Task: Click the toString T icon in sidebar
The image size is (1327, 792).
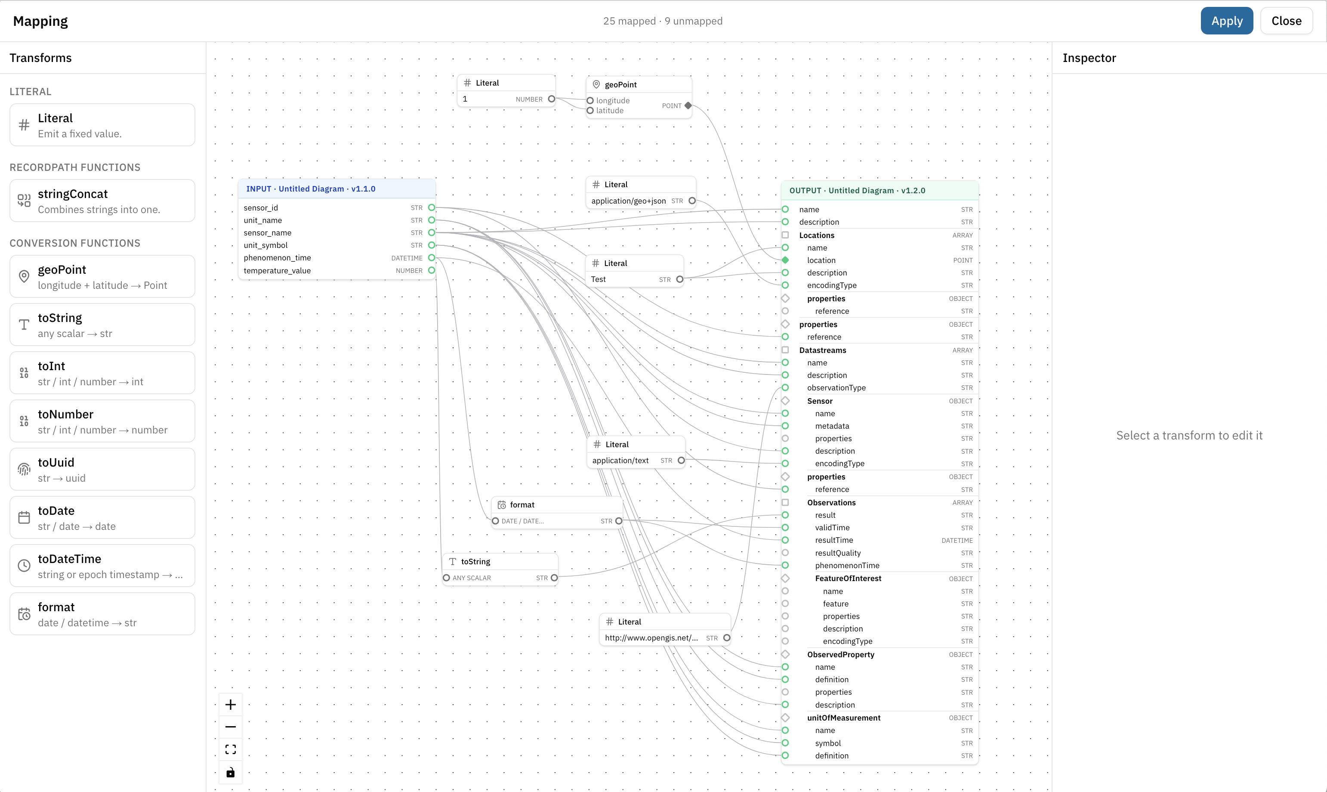Action: tap(24, 325)
